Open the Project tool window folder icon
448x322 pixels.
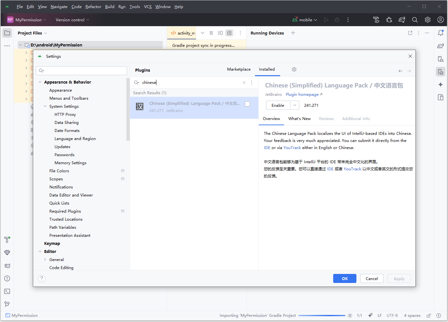(x=7, y=33)
